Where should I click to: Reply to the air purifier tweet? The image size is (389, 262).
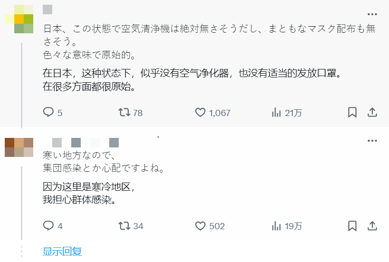point(49,113)
